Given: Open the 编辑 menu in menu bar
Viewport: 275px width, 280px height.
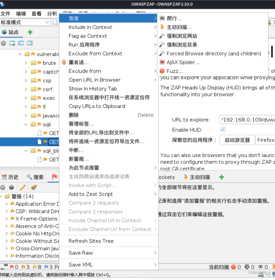Looking at the screenshot, I should click(21, 13).
